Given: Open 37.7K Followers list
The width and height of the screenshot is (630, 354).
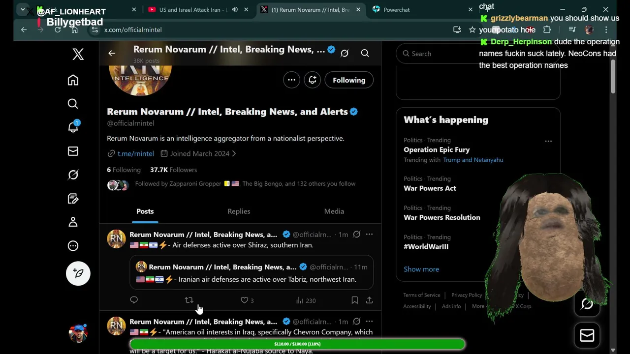Looking at the screenshot, I should (173, 170).
